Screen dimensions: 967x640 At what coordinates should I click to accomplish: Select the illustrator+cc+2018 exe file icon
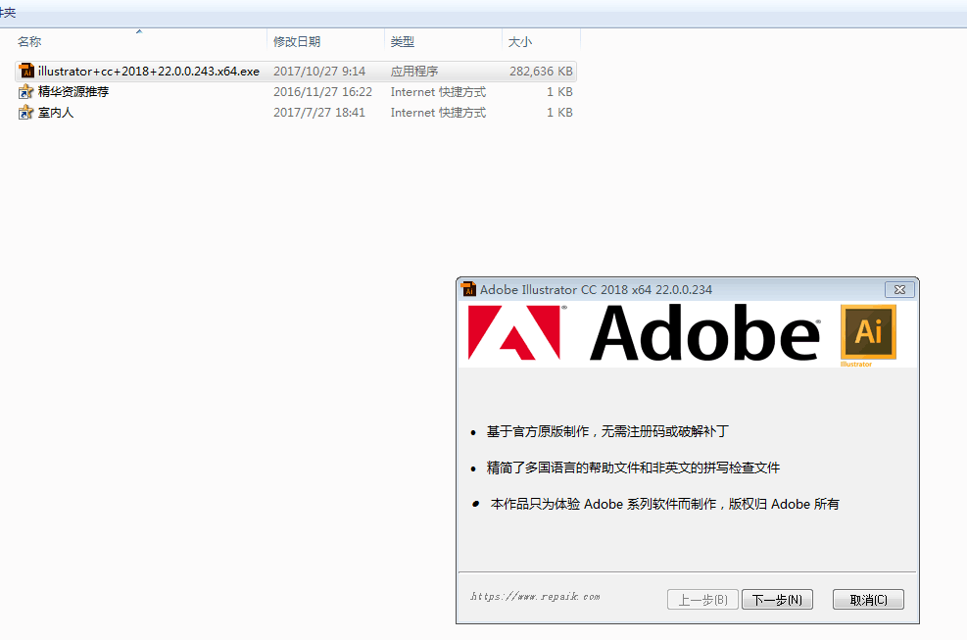tap(25, 71)
